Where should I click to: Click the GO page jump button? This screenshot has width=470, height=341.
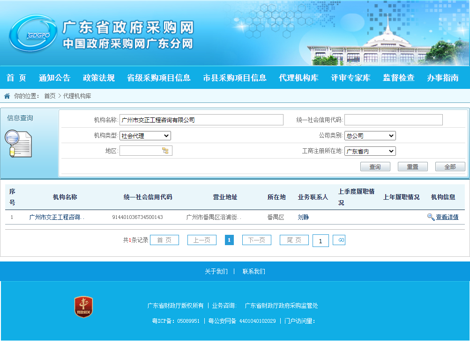click(x=339, y=240)
